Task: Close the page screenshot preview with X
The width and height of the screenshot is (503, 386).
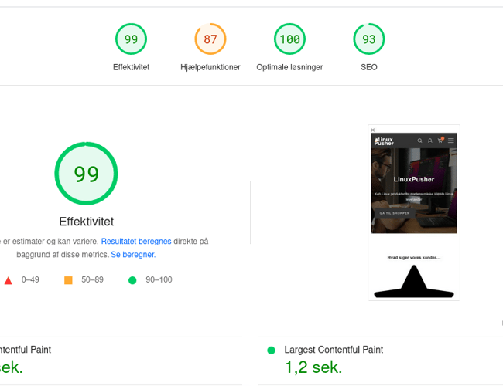Action: [x=373, y=130]
